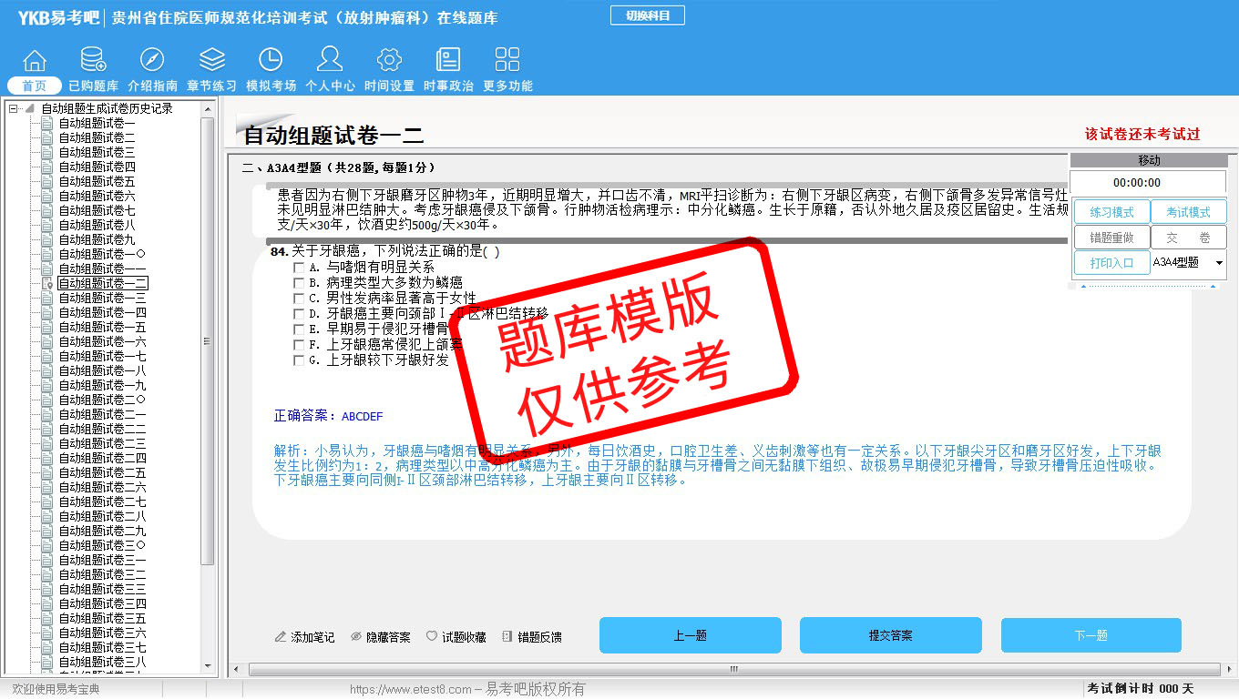Image resolution: width=1239 pixels, height=699 pixels.
Task: Switch to 练习模式 practice mode
Action: 1111,212
